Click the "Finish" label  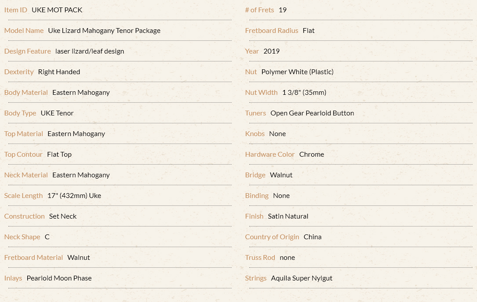[x=254, y=217]
